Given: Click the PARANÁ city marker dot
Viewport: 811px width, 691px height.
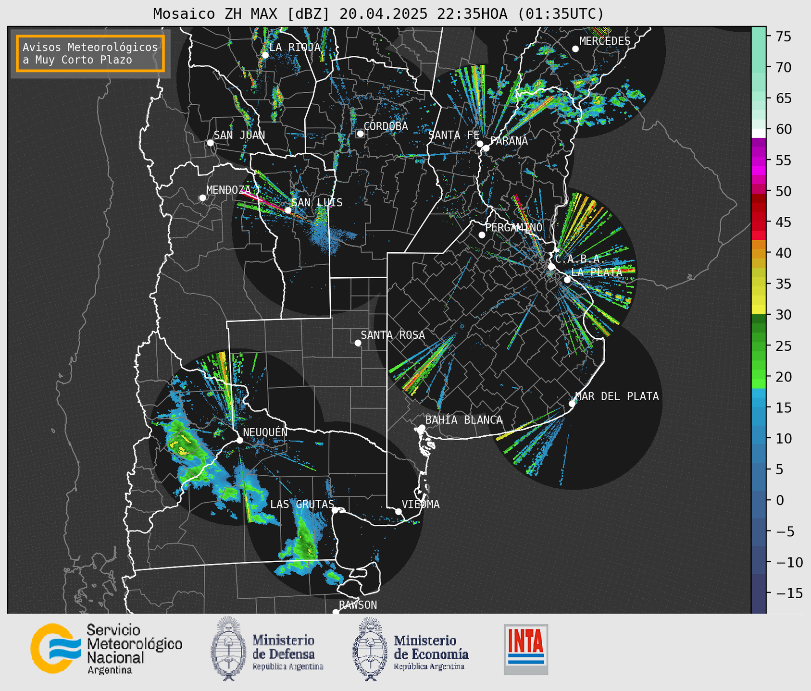Looking at the screenshot, I should pyautogui.click(x=486, y=148).
